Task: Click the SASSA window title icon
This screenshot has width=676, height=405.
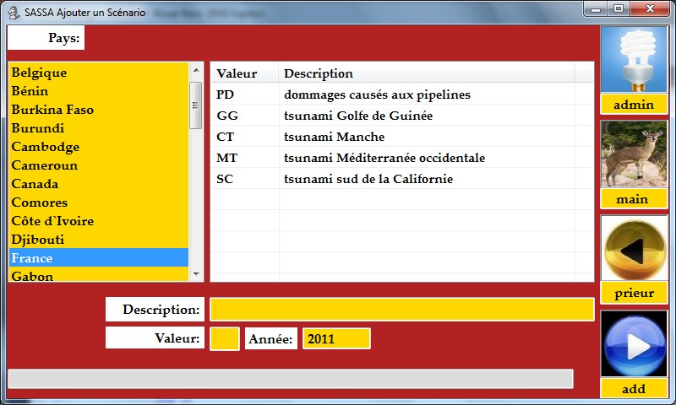Action: coord(14,12)
